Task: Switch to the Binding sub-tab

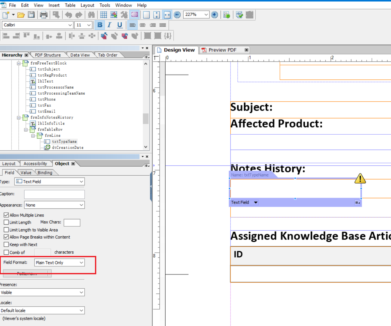Action: 45,173
